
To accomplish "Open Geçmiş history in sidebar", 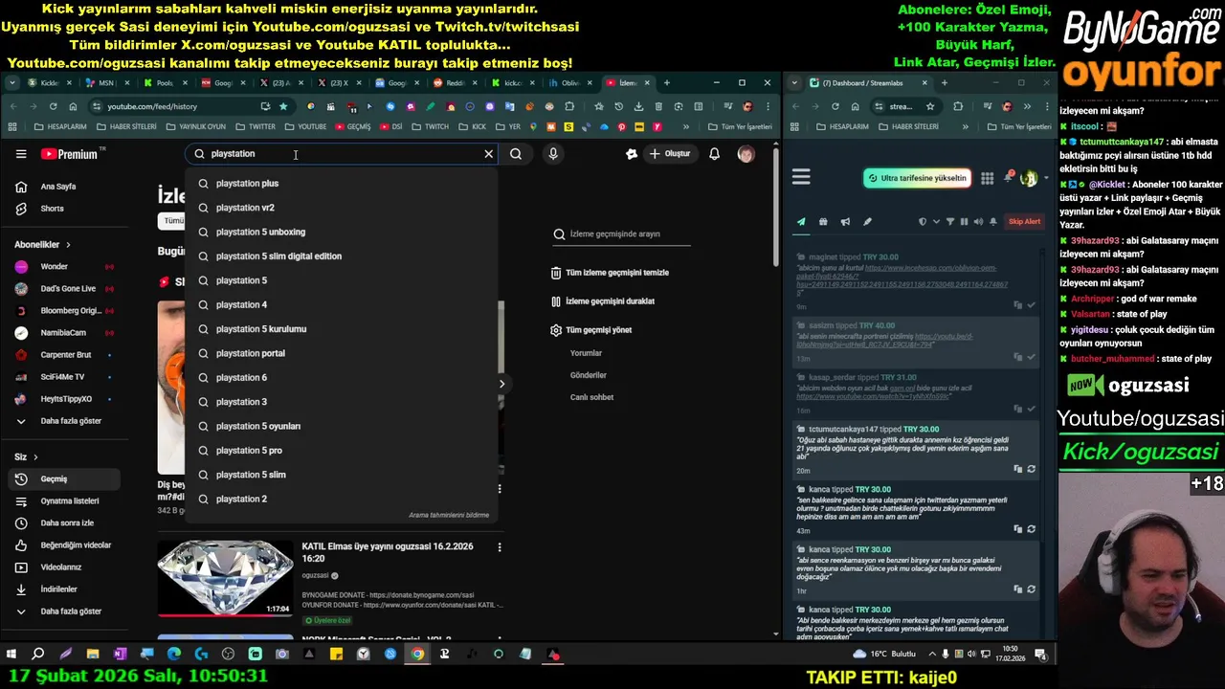I will 65,479.
